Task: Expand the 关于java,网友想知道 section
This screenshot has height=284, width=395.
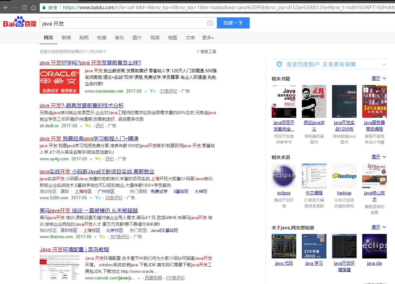Action: point(379,227)
